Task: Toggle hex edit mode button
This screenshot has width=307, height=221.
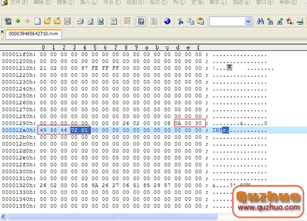Action: pos(140,21)
